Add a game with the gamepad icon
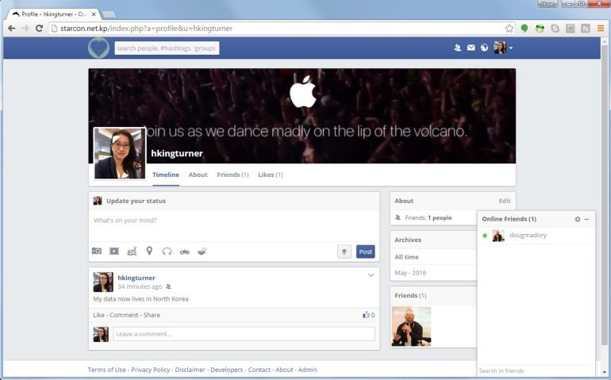This screenshot has height=380, width=611. pos(184,251)
